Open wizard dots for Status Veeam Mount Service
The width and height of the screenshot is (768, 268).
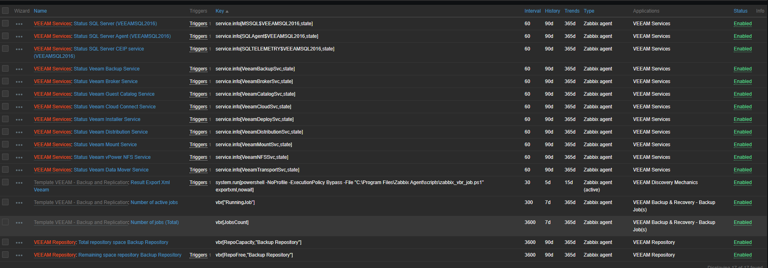click(19, 145)
